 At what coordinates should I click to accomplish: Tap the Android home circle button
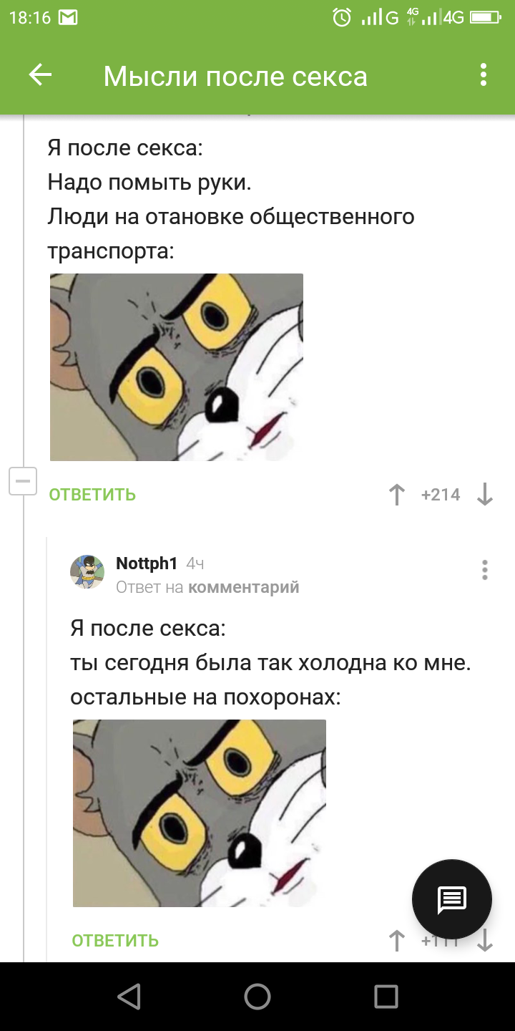pyautogui.click(x=257, y=997)
